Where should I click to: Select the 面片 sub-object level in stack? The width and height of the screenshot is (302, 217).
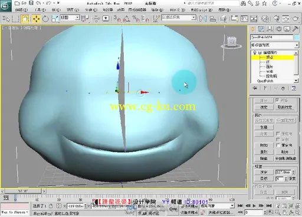click(270, 66)
